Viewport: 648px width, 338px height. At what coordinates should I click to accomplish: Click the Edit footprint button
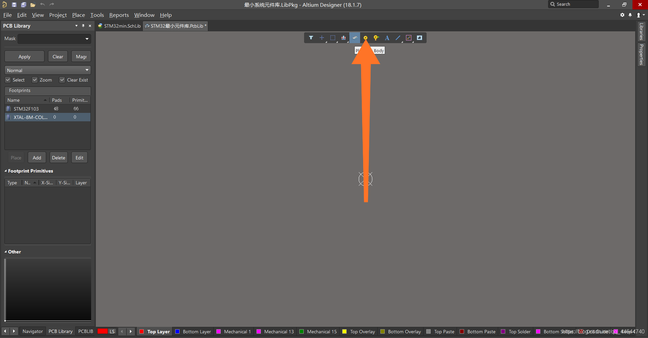pos(79,158)
